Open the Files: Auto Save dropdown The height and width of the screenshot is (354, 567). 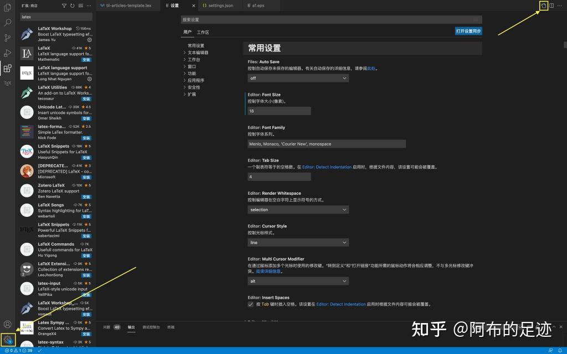click(x=297, y=78)
